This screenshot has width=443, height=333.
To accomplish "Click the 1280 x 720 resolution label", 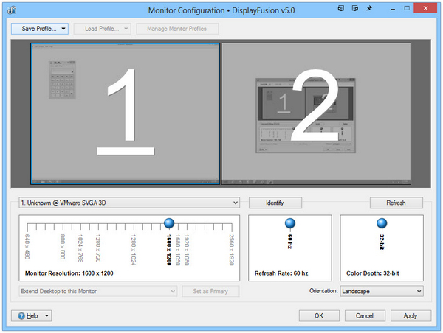I will click(98, 248).
